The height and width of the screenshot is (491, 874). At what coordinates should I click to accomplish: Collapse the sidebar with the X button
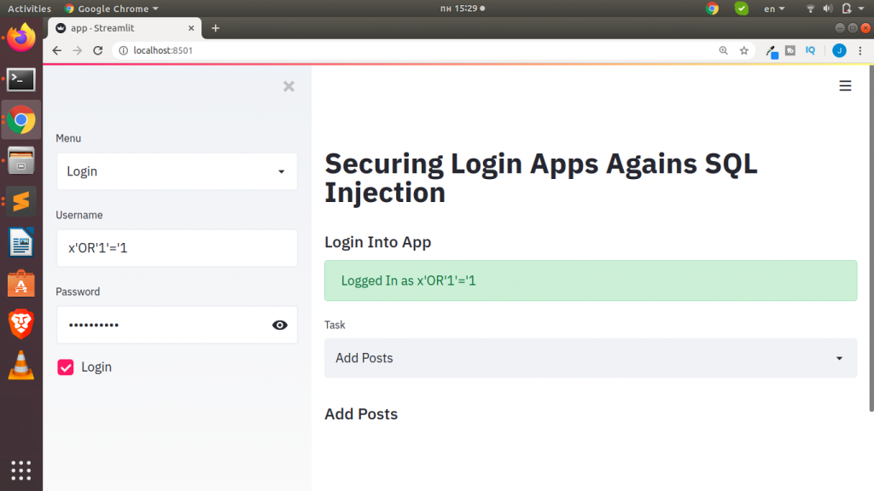pos(288,86)
